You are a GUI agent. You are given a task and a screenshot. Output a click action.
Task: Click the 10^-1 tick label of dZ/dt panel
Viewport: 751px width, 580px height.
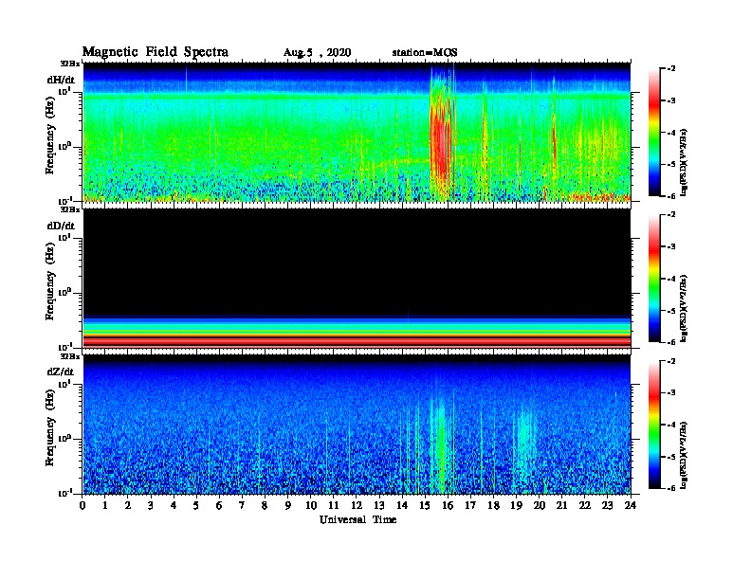click(x=65, y=493)
